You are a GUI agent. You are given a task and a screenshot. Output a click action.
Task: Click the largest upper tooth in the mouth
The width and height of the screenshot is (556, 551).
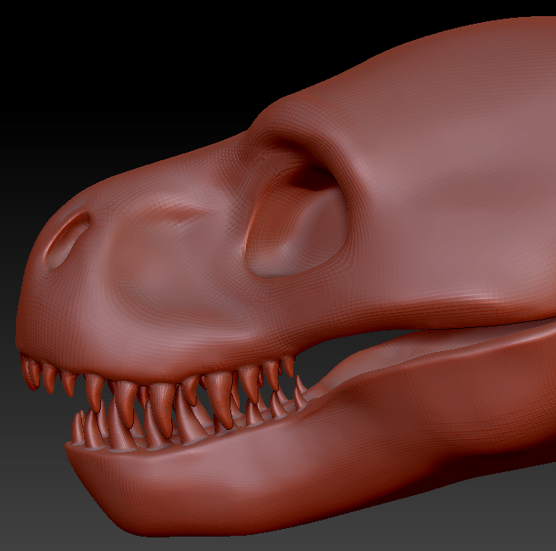coord(220,399)
